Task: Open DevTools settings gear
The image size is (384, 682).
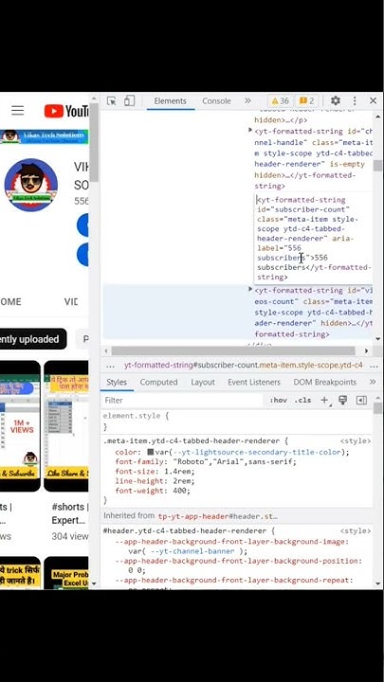Action: coord(336,101)
